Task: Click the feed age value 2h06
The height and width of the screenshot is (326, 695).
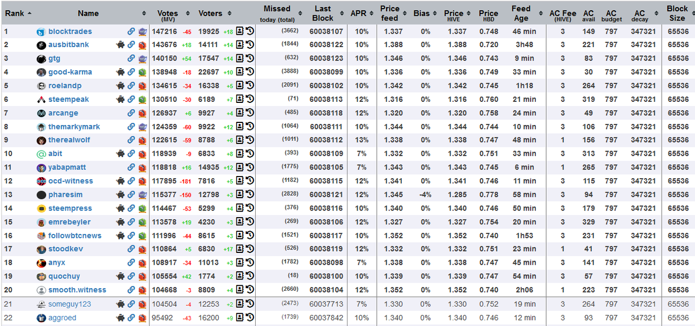Action: point(524,290)
